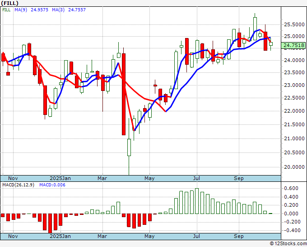Click the MA(9) value 24.9575

tap(39, 10)
